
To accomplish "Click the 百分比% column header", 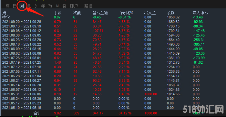I will (126, 13).
